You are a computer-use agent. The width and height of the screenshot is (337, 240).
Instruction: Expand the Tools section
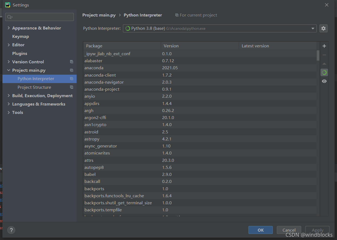coord(9,112)
